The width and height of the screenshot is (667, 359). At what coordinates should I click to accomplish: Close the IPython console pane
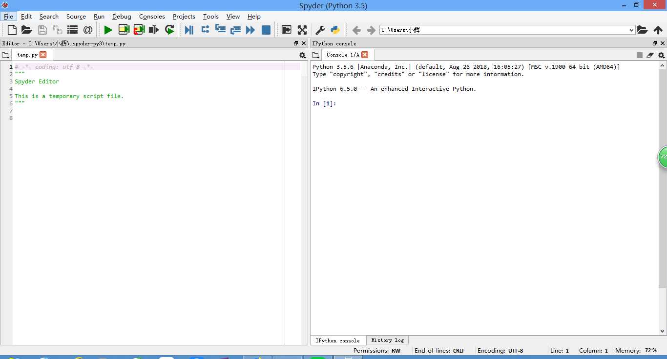coord(663,43)
